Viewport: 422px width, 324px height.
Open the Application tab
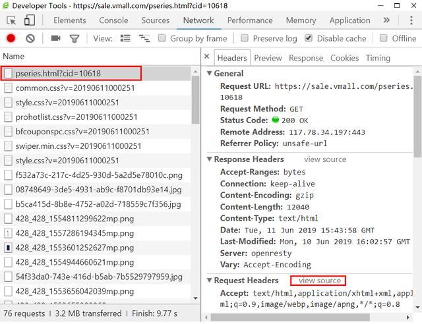[350, 20]
